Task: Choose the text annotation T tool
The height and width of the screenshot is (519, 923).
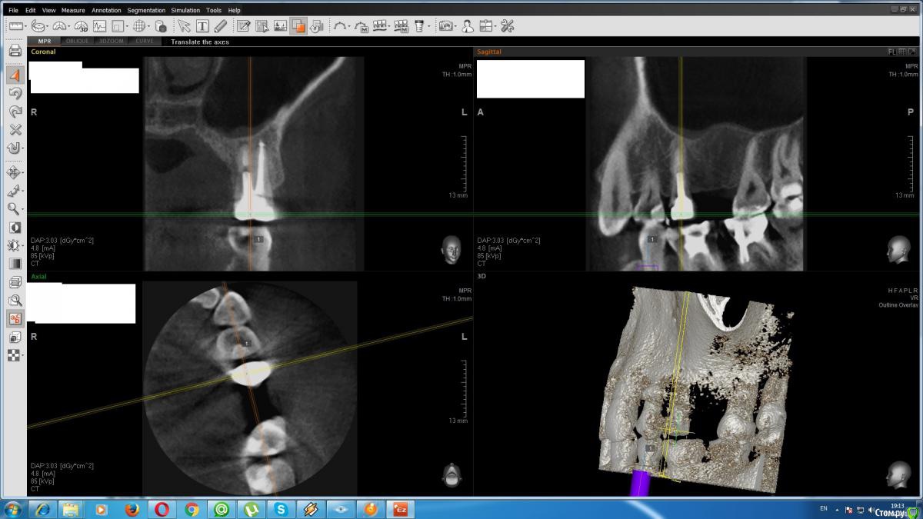Action: [202, 26]
